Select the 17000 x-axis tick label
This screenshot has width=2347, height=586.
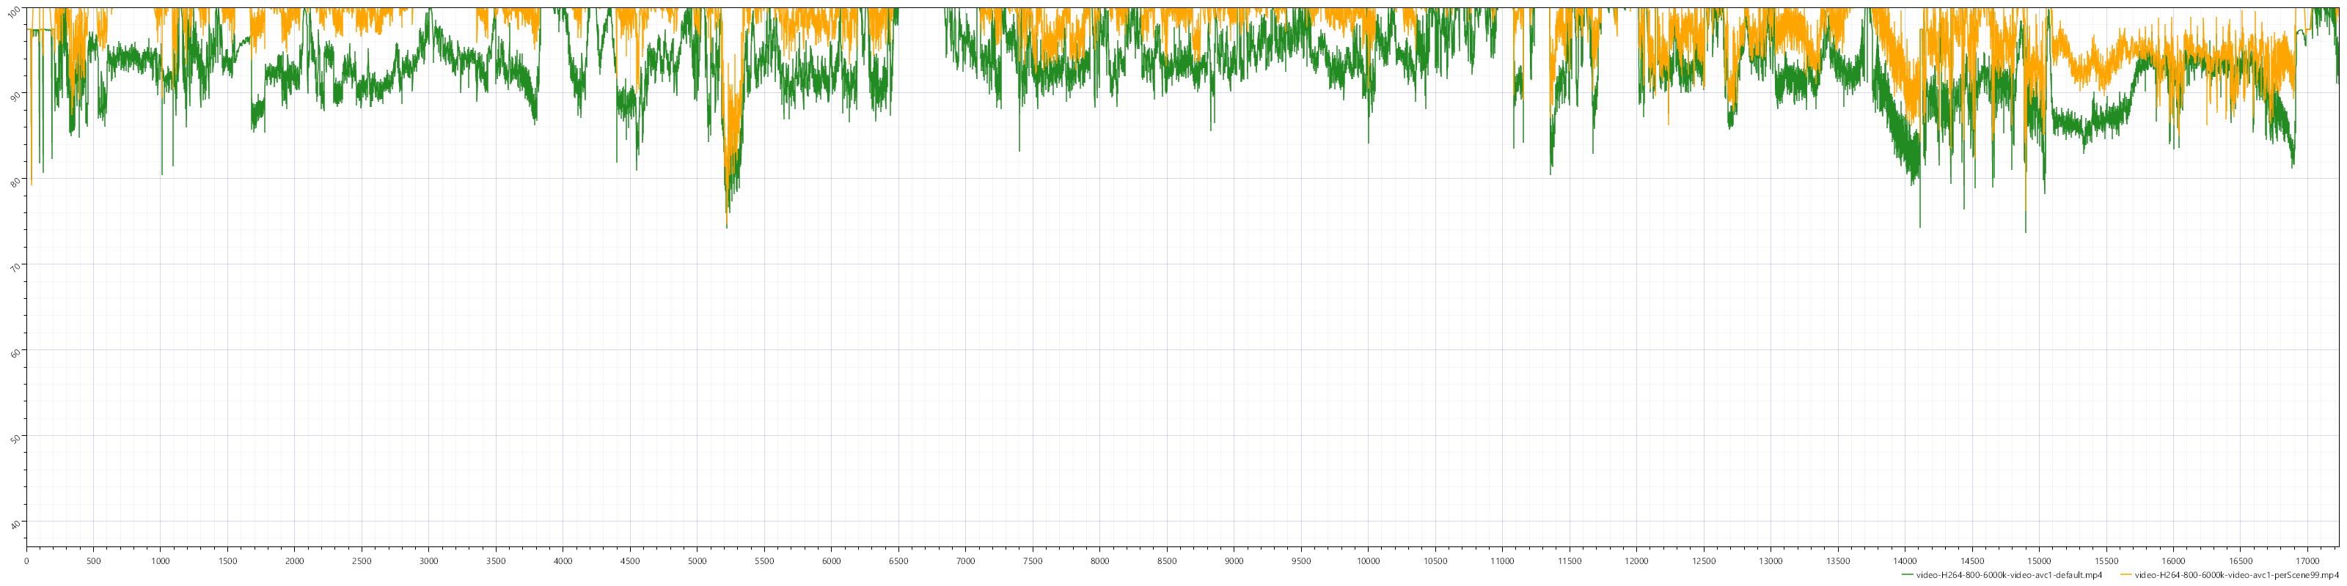coord(2307,561)
